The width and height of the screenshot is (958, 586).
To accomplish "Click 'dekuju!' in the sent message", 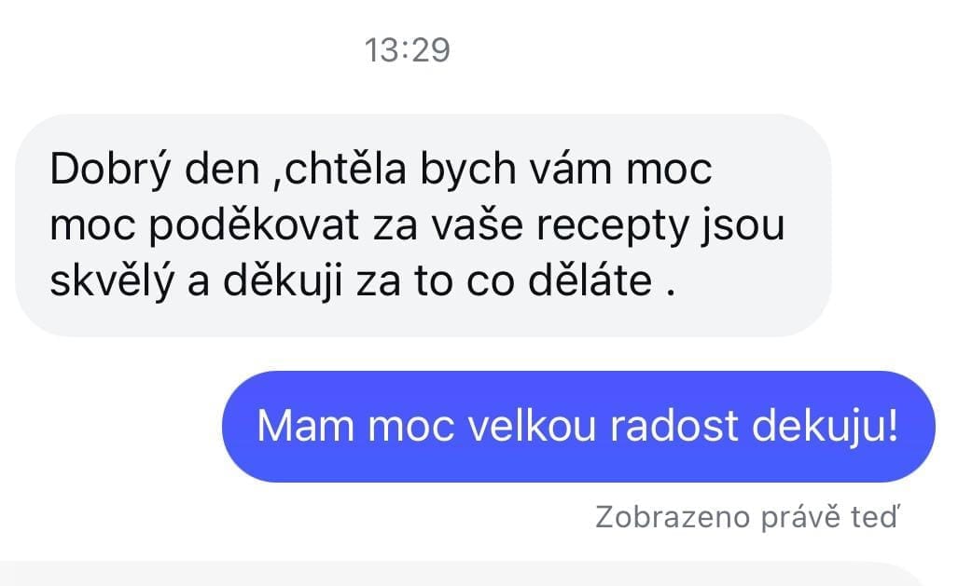I will point(826,427).
